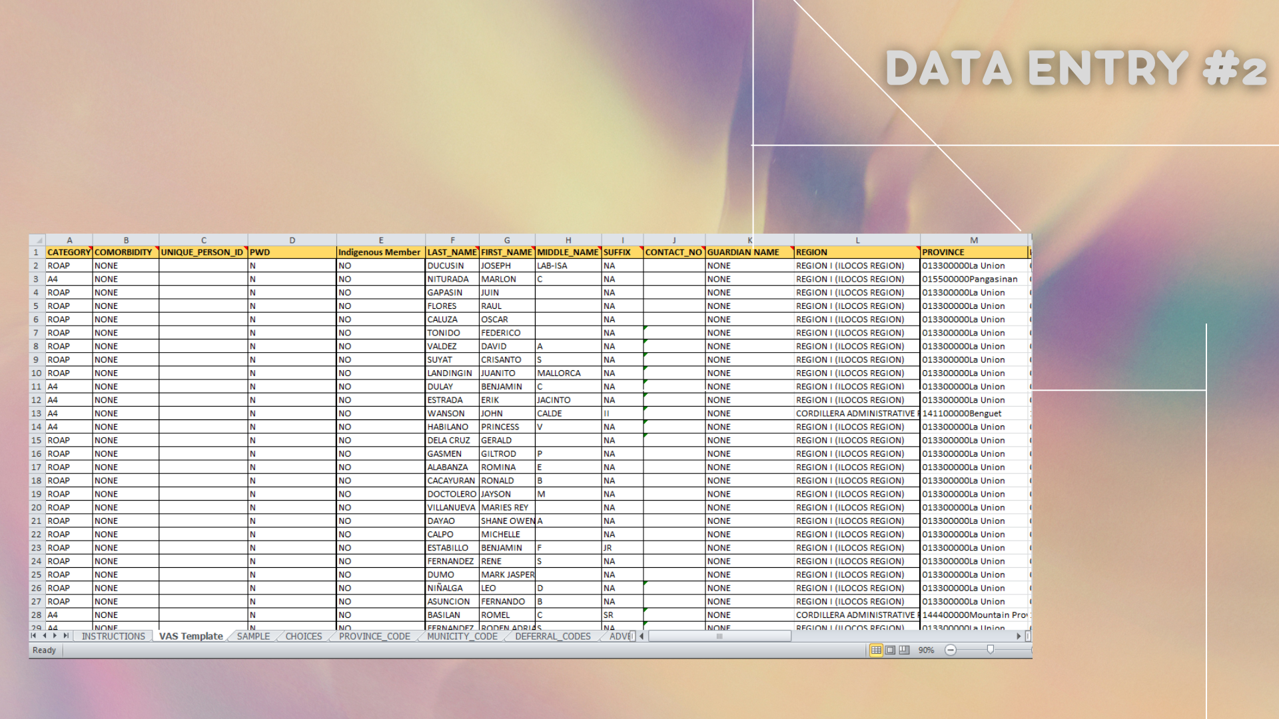Select last name cell DOCTOLERO
This screenshot has height=719, width=1279.
click(x=452, y=494)
